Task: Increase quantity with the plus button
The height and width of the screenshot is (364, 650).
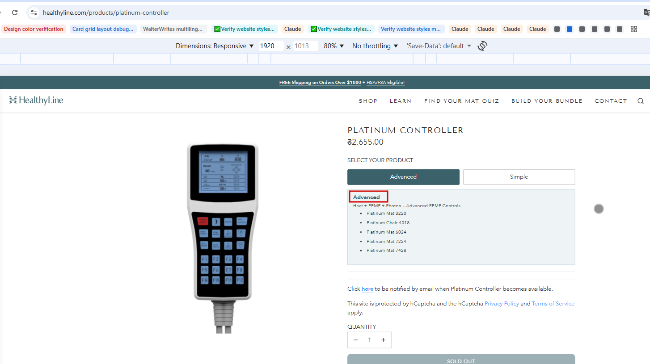Action: pos(383,340)
